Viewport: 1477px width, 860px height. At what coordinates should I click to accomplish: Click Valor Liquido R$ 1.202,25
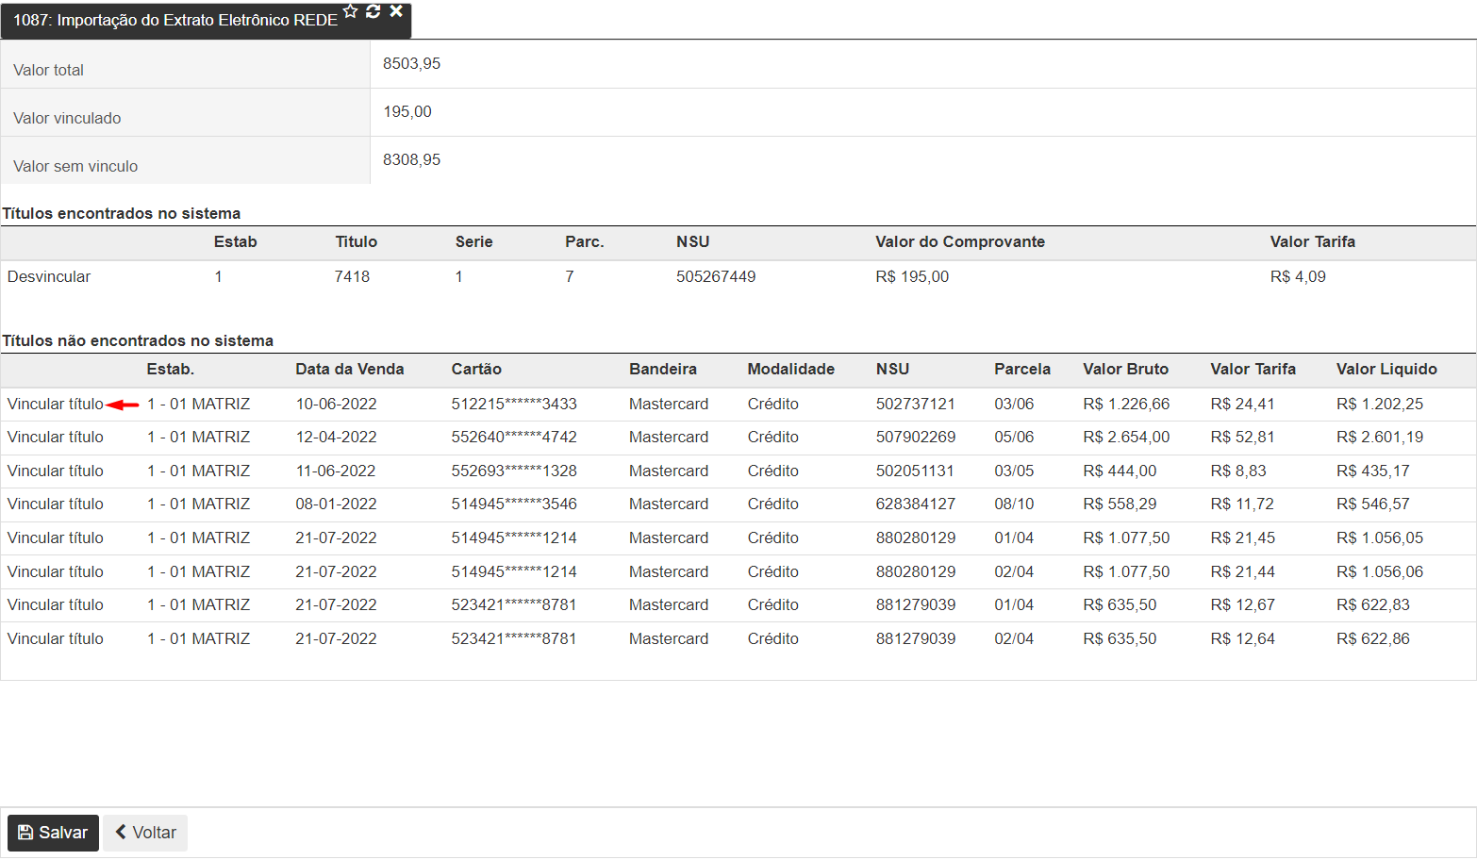(1380, 404)
